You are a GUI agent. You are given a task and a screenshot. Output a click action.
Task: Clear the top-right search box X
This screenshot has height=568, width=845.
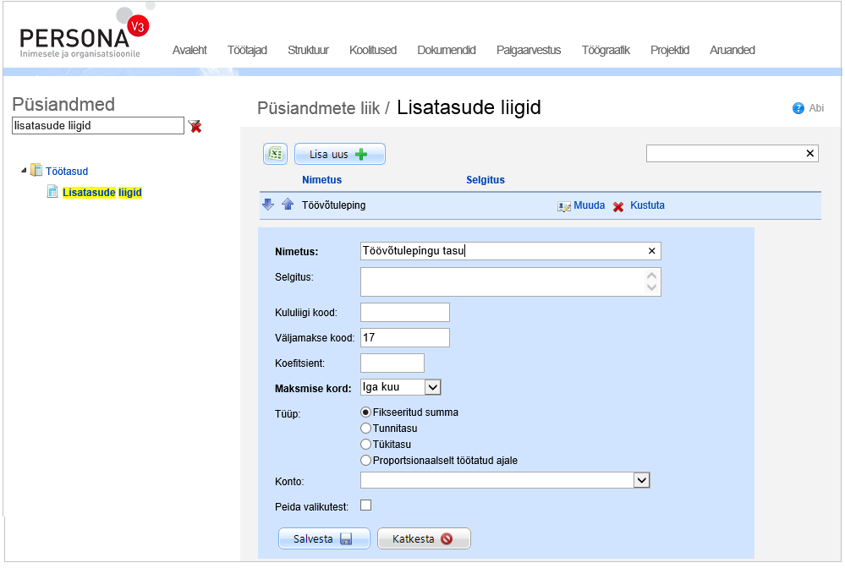click(809, 153)
